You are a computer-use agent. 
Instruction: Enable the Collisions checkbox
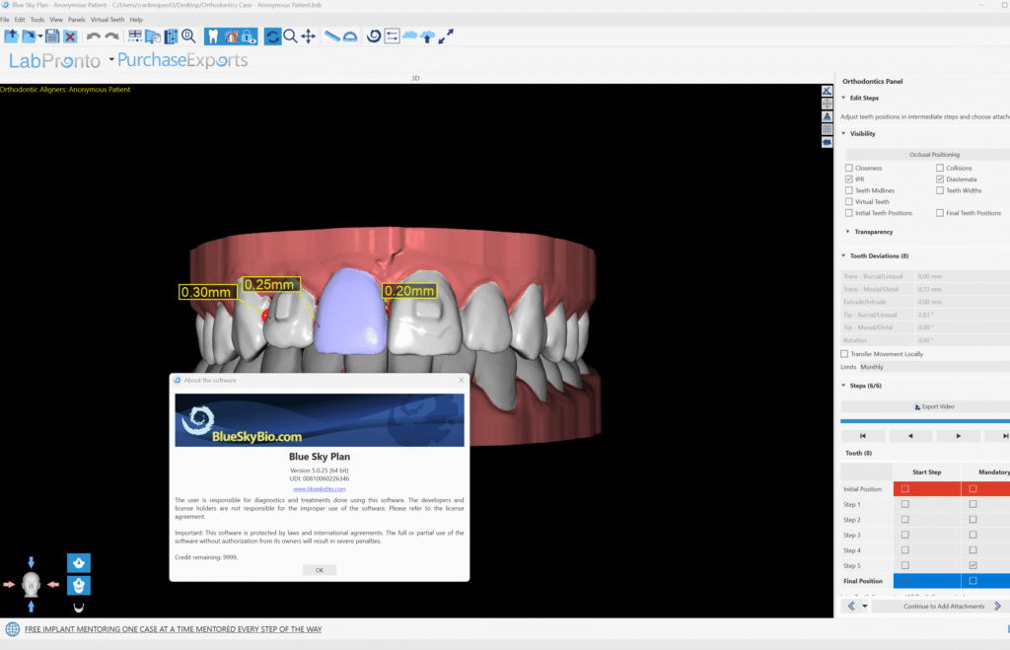pos(939,169)
